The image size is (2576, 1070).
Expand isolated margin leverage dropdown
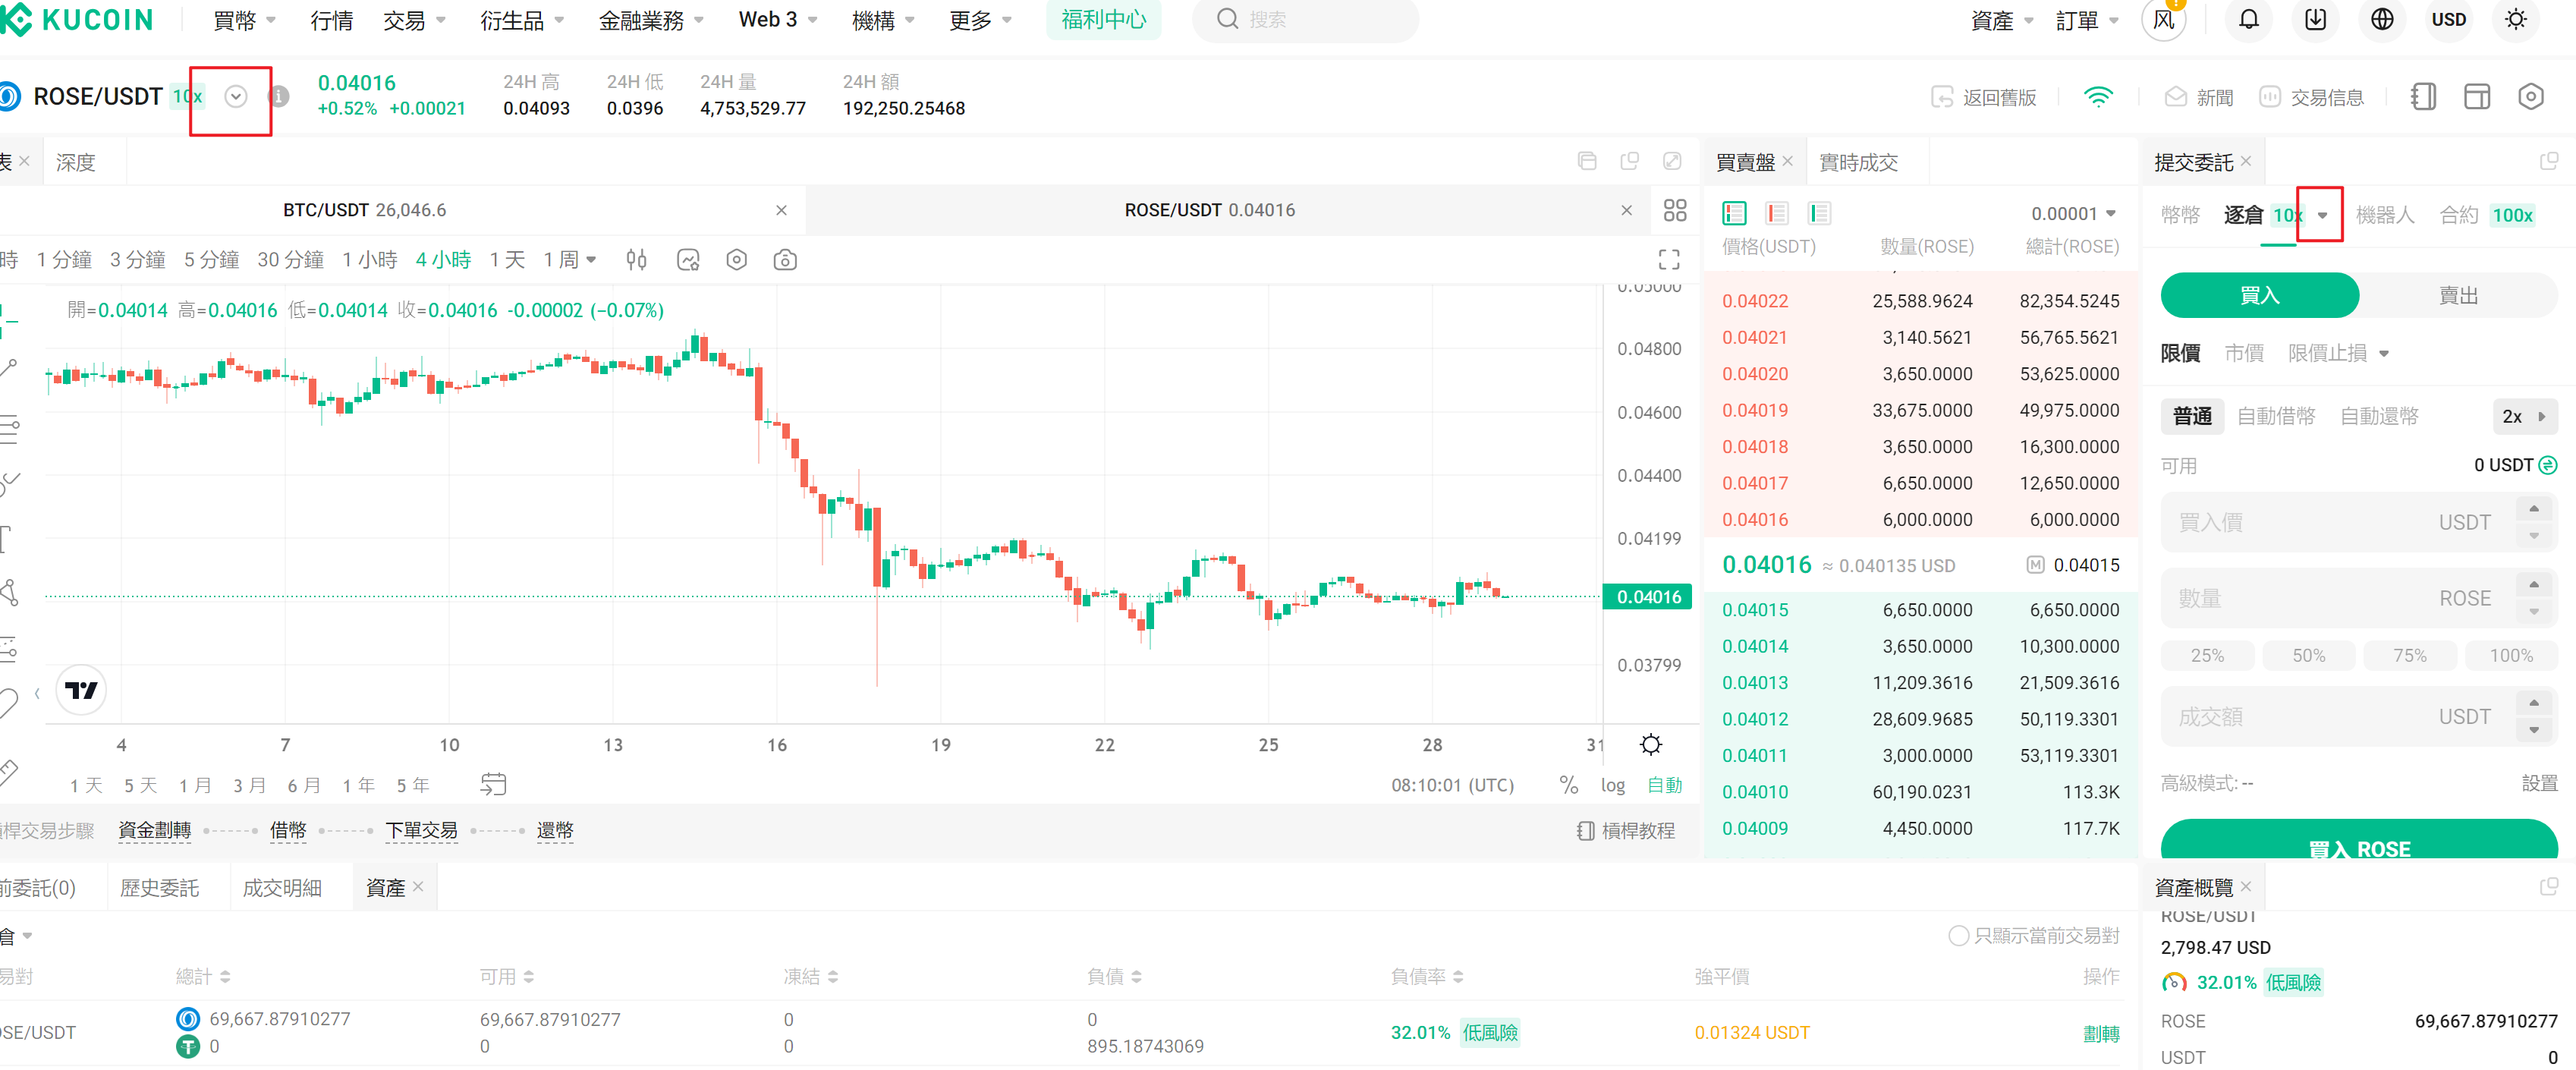click(2322, 215)
